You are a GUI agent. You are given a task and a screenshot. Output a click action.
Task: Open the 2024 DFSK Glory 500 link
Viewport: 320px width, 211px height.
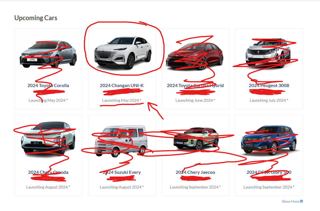(x=269, y=172)
